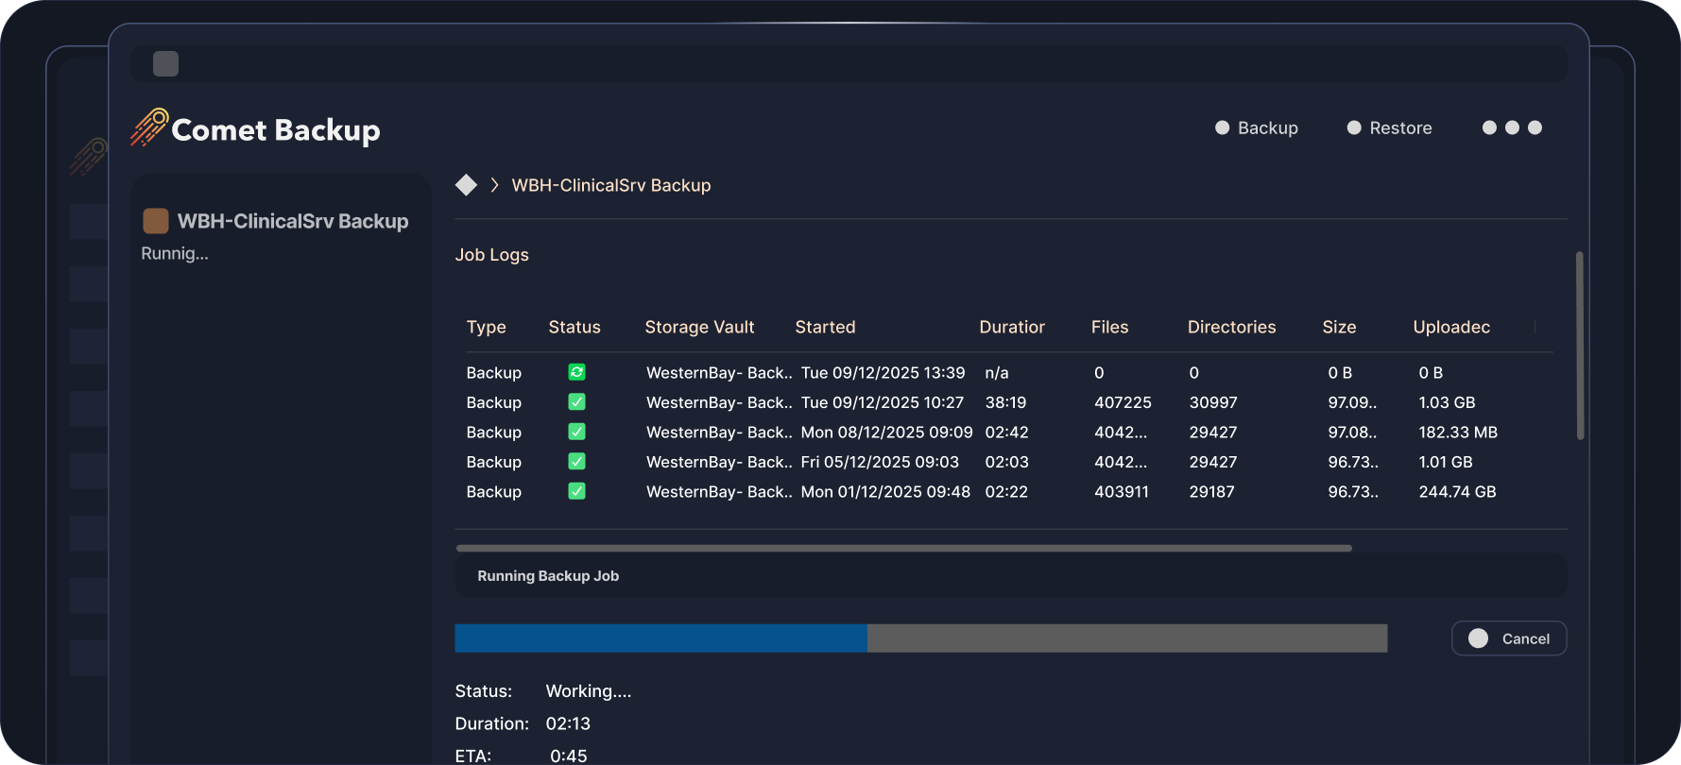Click green check status for 05/12/2025 job
1681x765 pixels.
(576, 462)
